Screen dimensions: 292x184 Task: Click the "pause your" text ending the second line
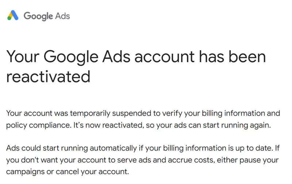pyautogui.click(x=259, y=160)
